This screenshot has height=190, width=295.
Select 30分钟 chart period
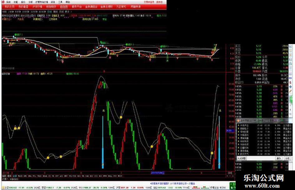(x=34, y=12)
